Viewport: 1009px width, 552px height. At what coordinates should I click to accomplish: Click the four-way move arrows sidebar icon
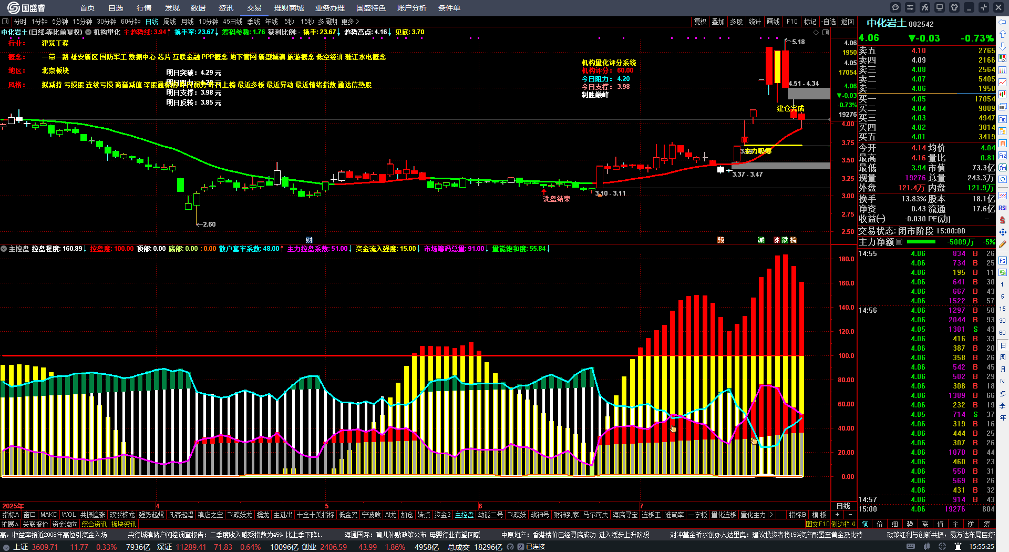(x=1003, y=232)
